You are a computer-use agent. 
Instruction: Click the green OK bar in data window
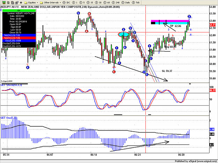pyautogui.click(x=19, y=10)
